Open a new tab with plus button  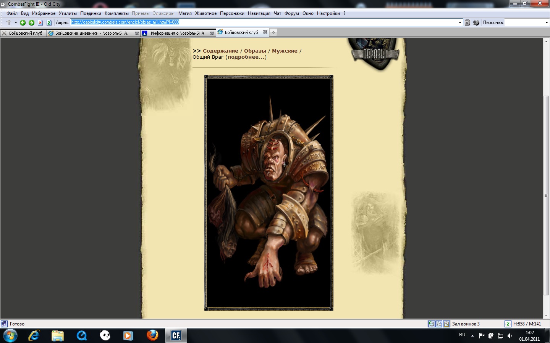tap(273, 32)
